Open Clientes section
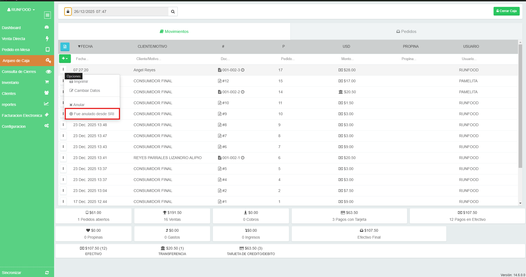The image size is (526, 277). [x=27, y=94]
